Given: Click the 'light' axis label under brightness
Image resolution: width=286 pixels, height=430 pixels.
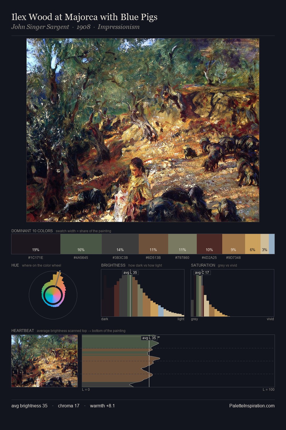Looking at the screenshot, I should 181,319.
